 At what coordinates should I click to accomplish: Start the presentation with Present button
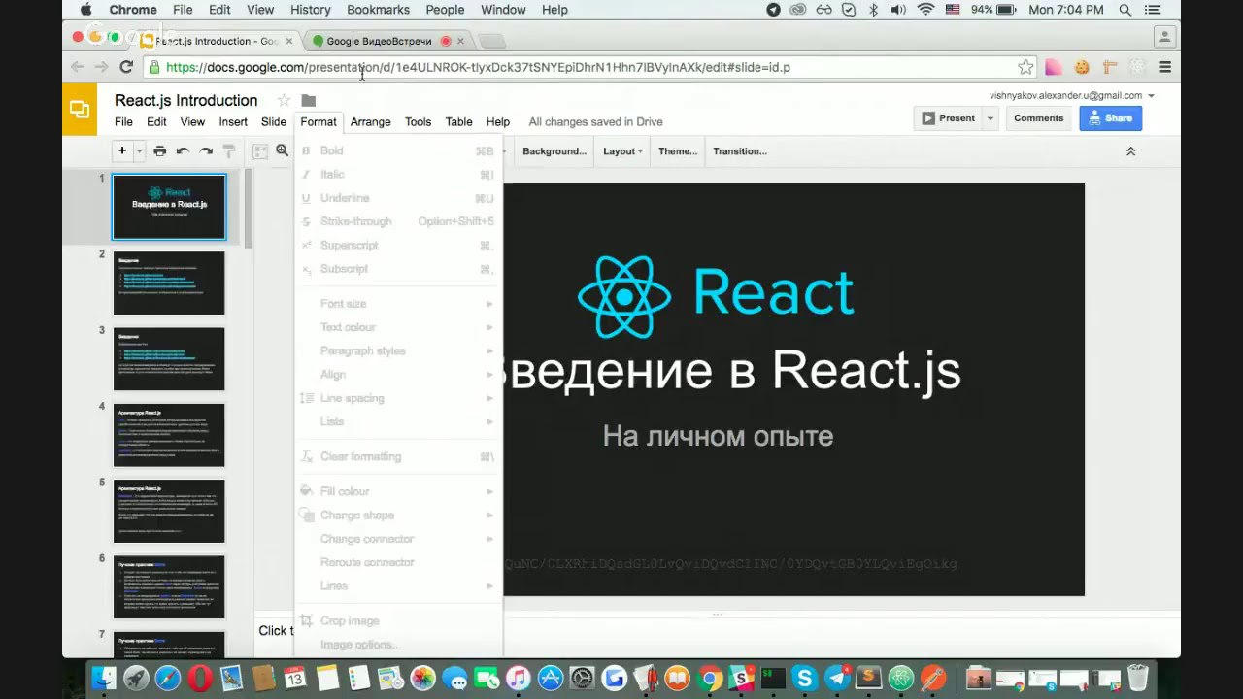pyautogui.click(x=948, y=118)
